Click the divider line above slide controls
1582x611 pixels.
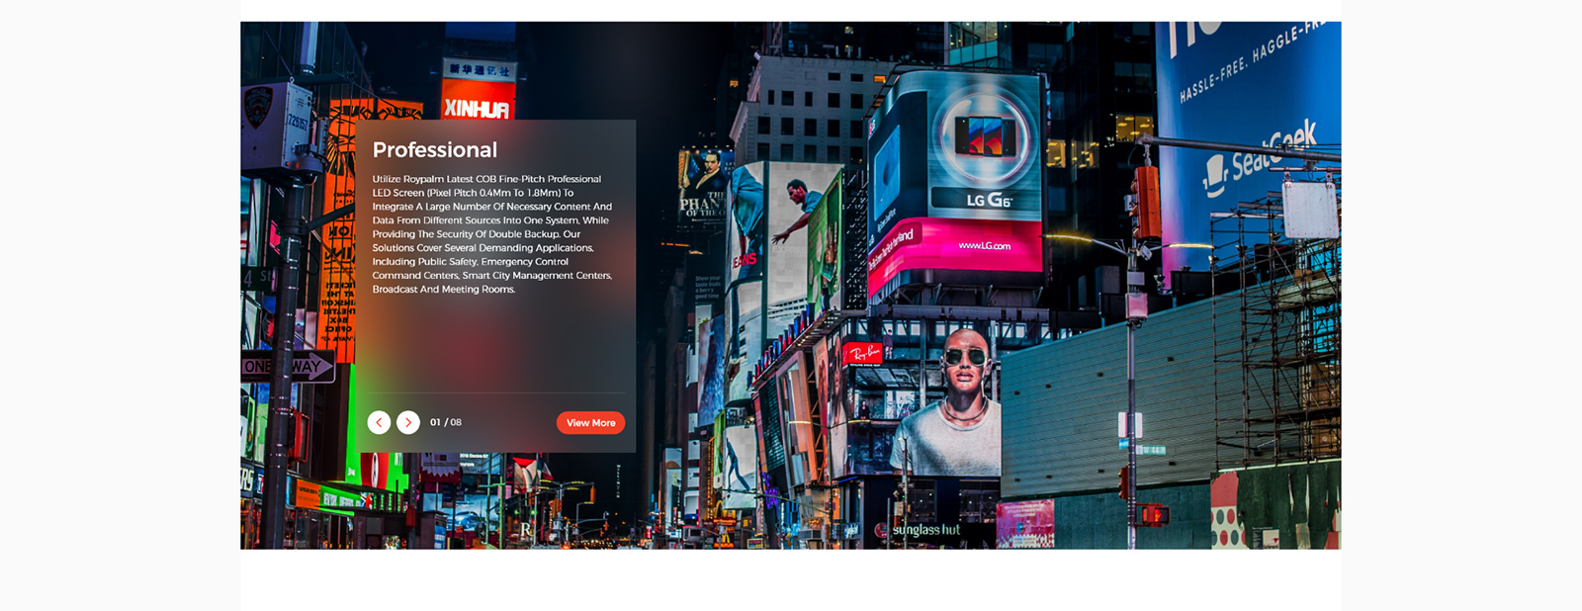coord(496,393)
